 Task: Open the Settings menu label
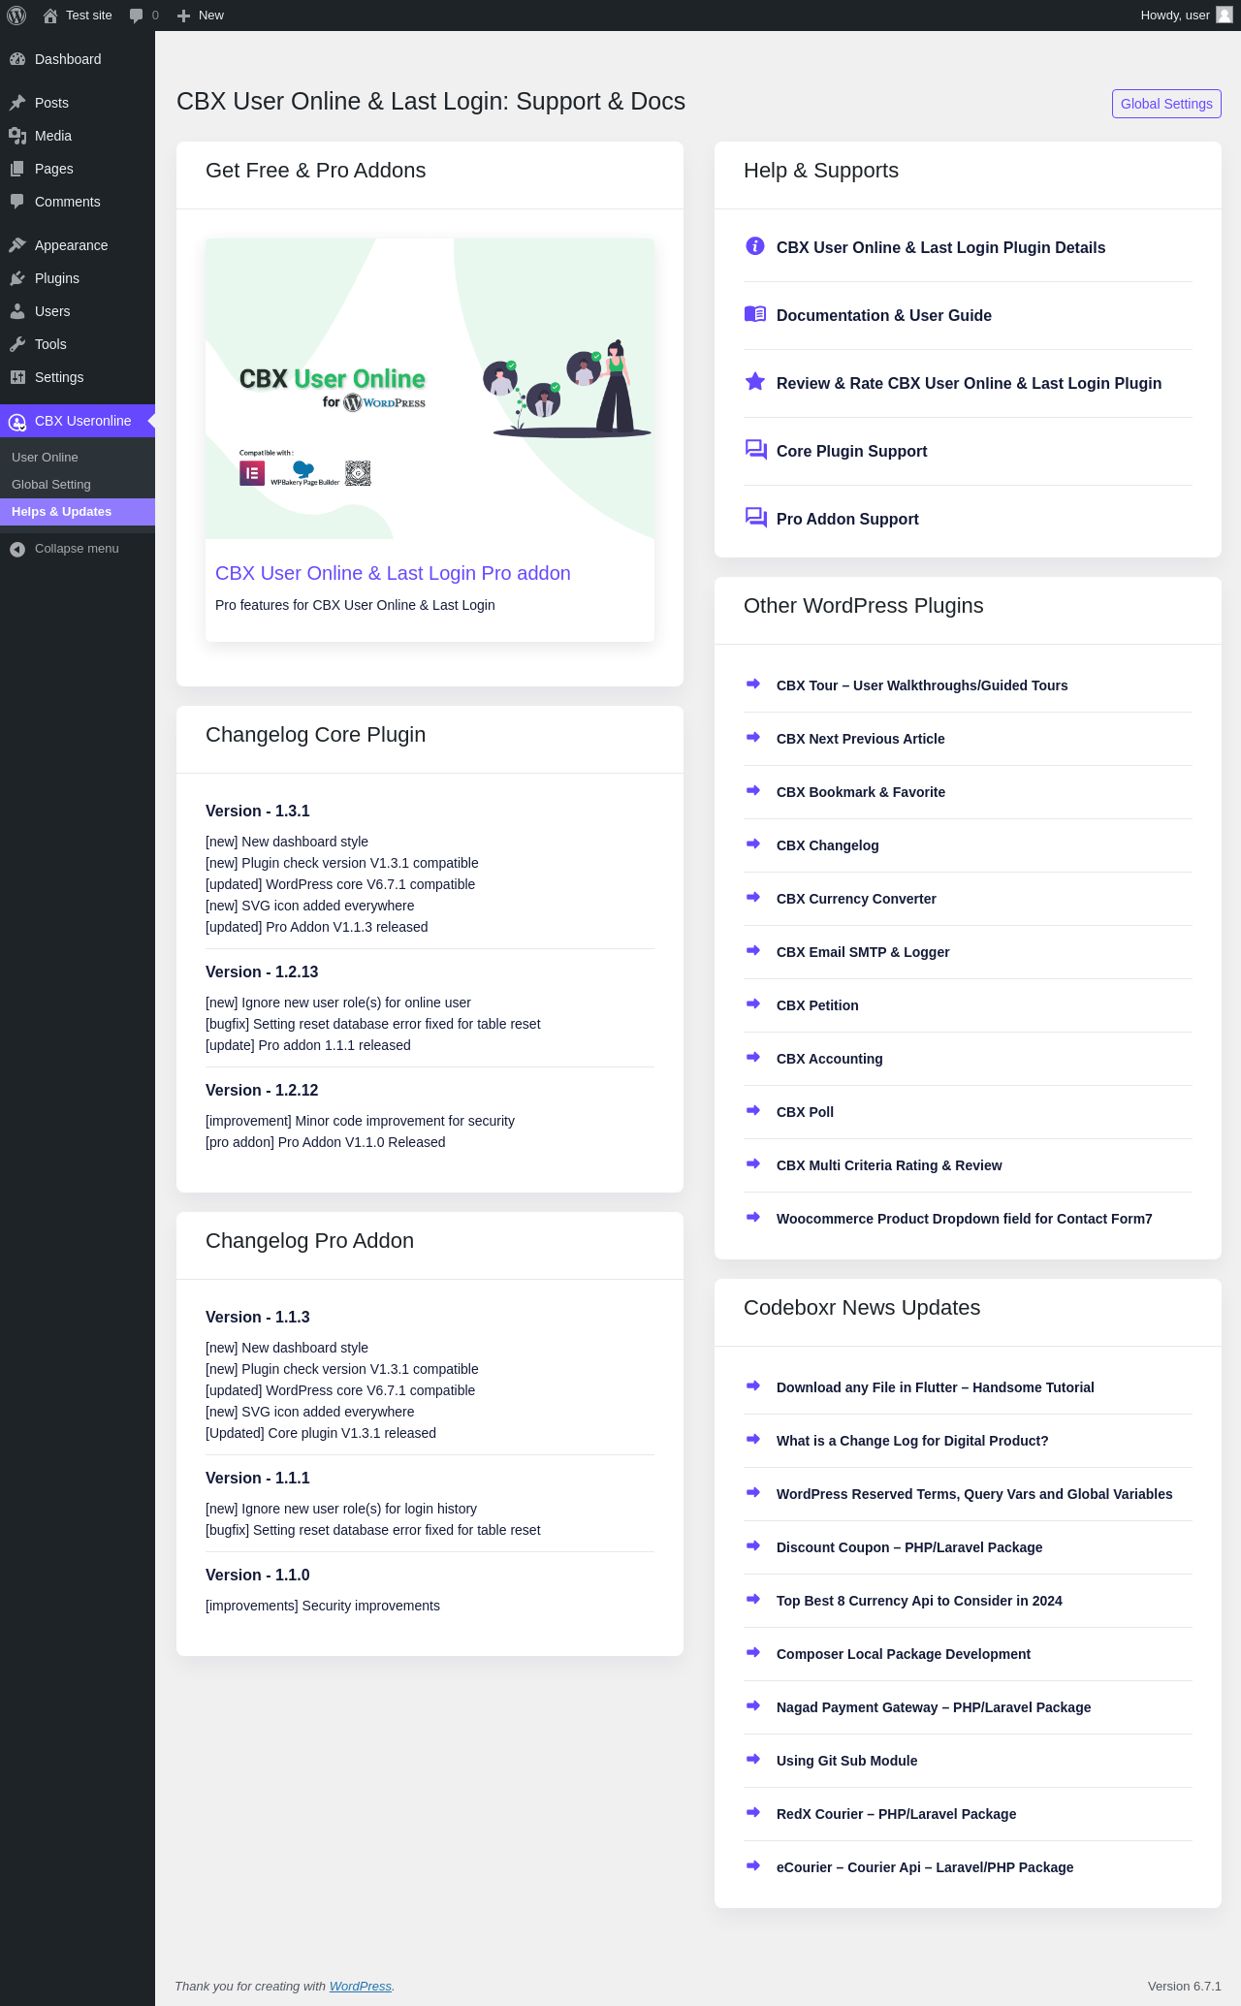coord(59,377)
